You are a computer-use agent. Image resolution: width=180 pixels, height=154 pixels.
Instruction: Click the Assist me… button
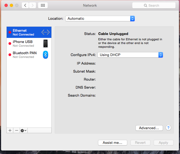click(112, 143)
